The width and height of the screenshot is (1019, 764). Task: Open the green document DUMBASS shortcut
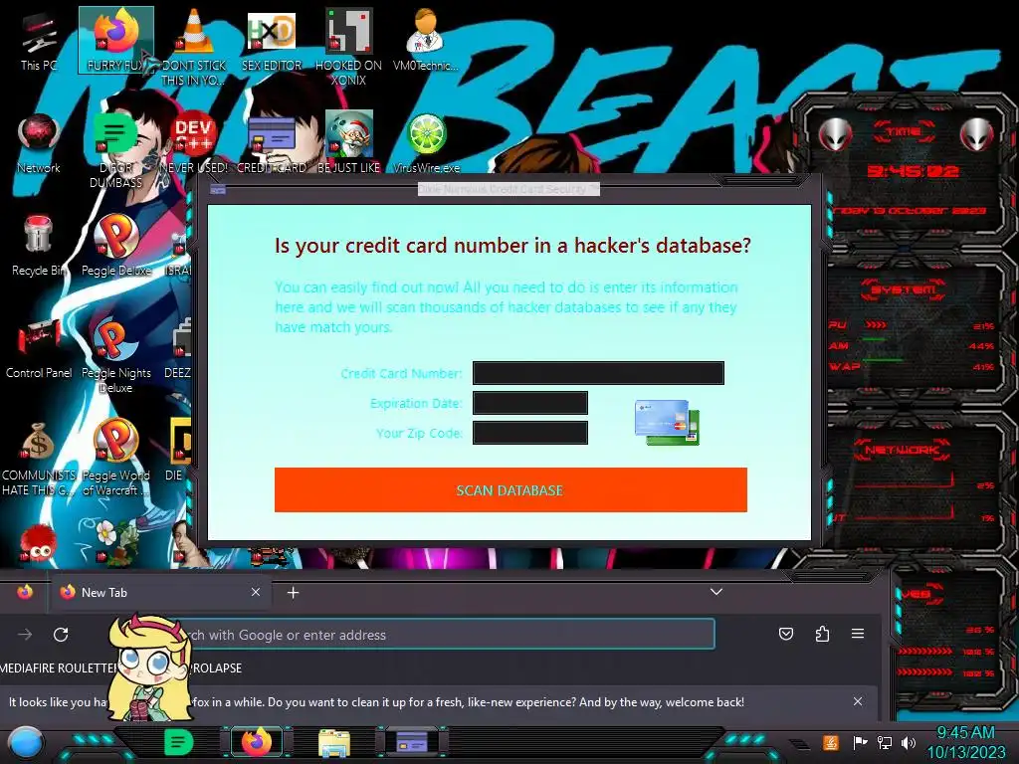pos(115,151)
